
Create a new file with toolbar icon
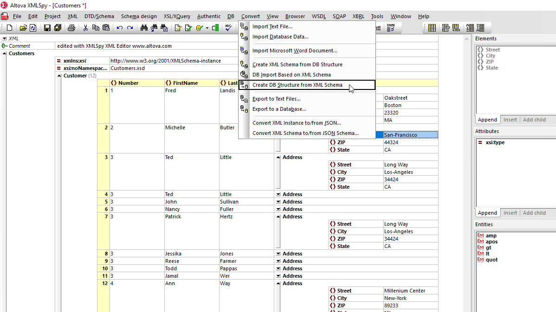click(10, 28)
